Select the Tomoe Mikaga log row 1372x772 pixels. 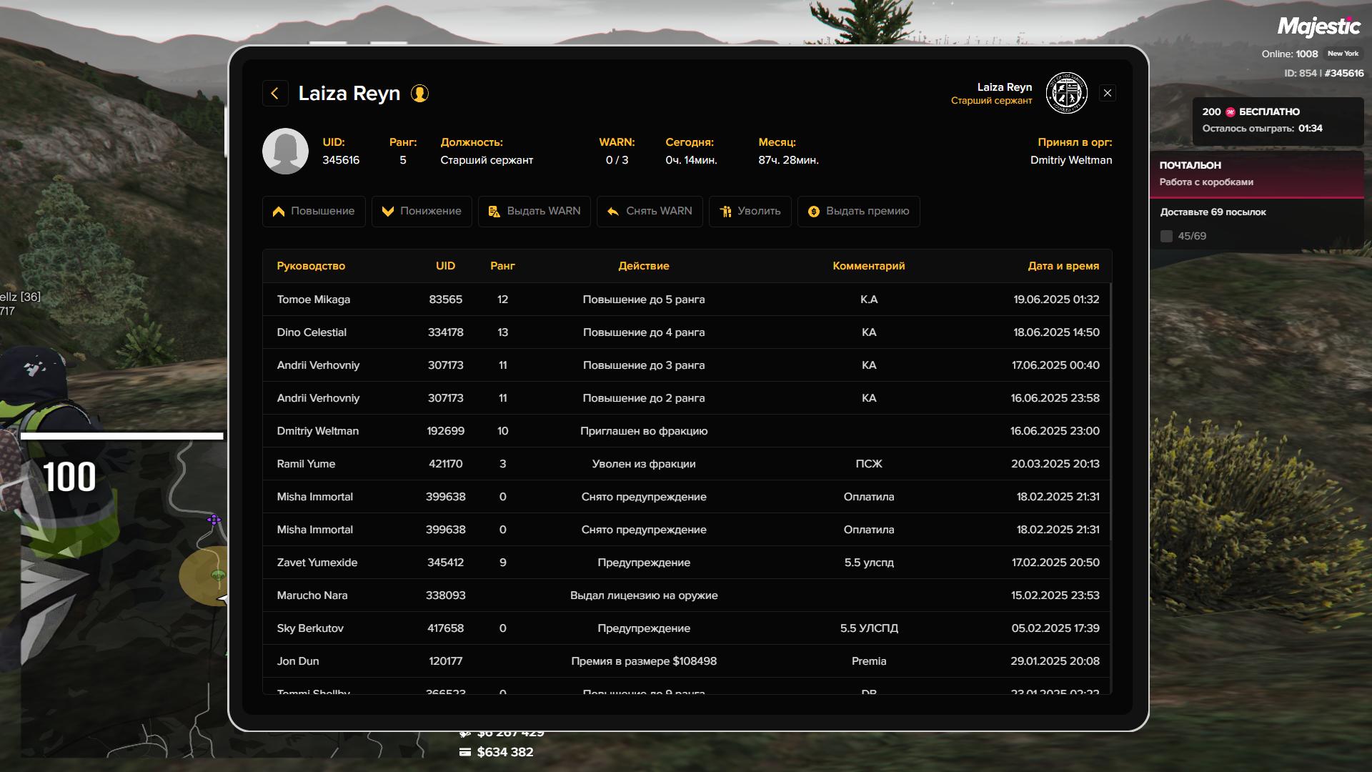[686, 300]
